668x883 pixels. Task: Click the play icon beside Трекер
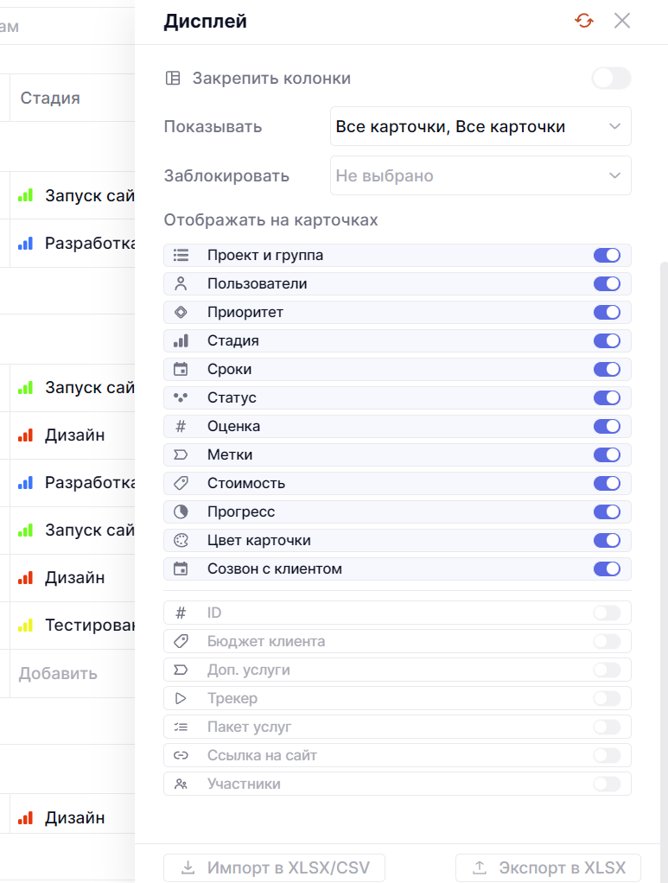(181, 698)
